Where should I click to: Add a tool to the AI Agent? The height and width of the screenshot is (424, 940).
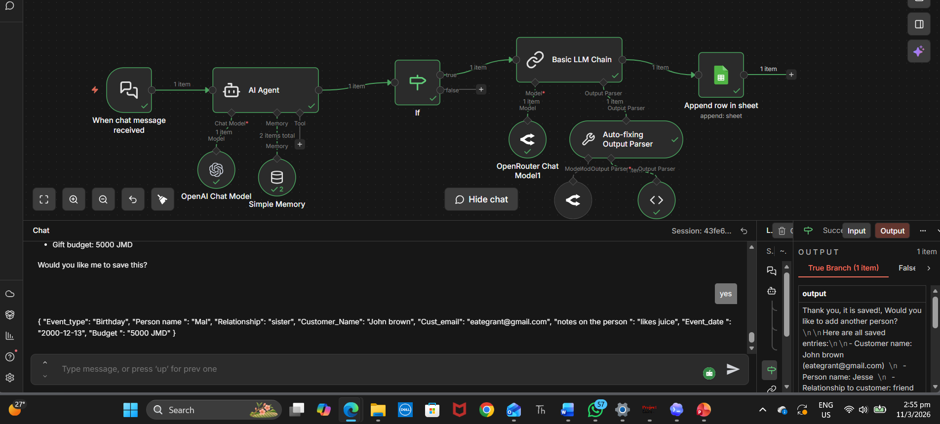[300, 145]
